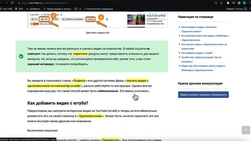Click the scroll-to-top arrow button
The height and width of the screenshot is (141, 251).
tap(246, 130)
